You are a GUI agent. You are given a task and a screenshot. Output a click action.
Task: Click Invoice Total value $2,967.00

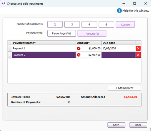(x=63, y=97)
